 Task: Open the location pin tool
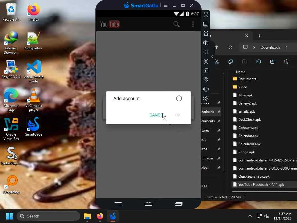pyautogui.click(x=206, y=80)
